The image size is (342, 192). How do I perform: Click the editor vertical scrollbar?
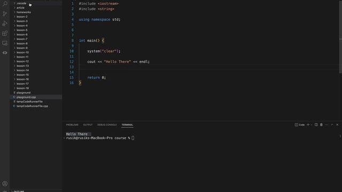click(x=340, y=37)
